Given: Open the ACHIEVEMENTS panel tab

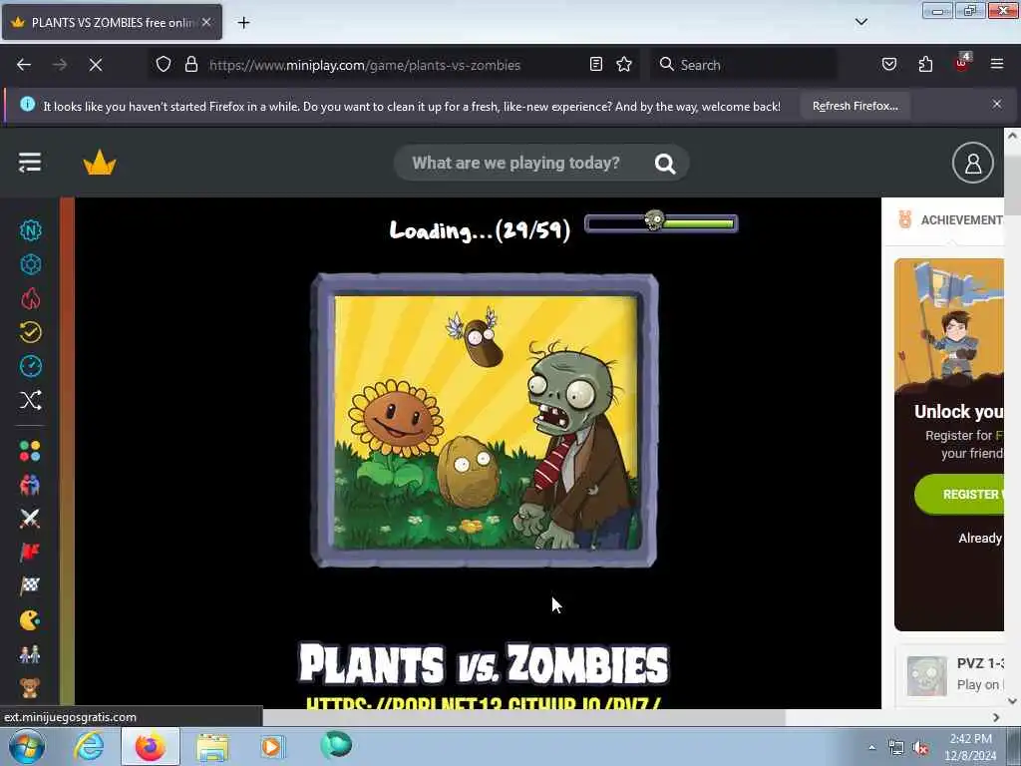Looking at the screenshot, I should pos(950,220).
